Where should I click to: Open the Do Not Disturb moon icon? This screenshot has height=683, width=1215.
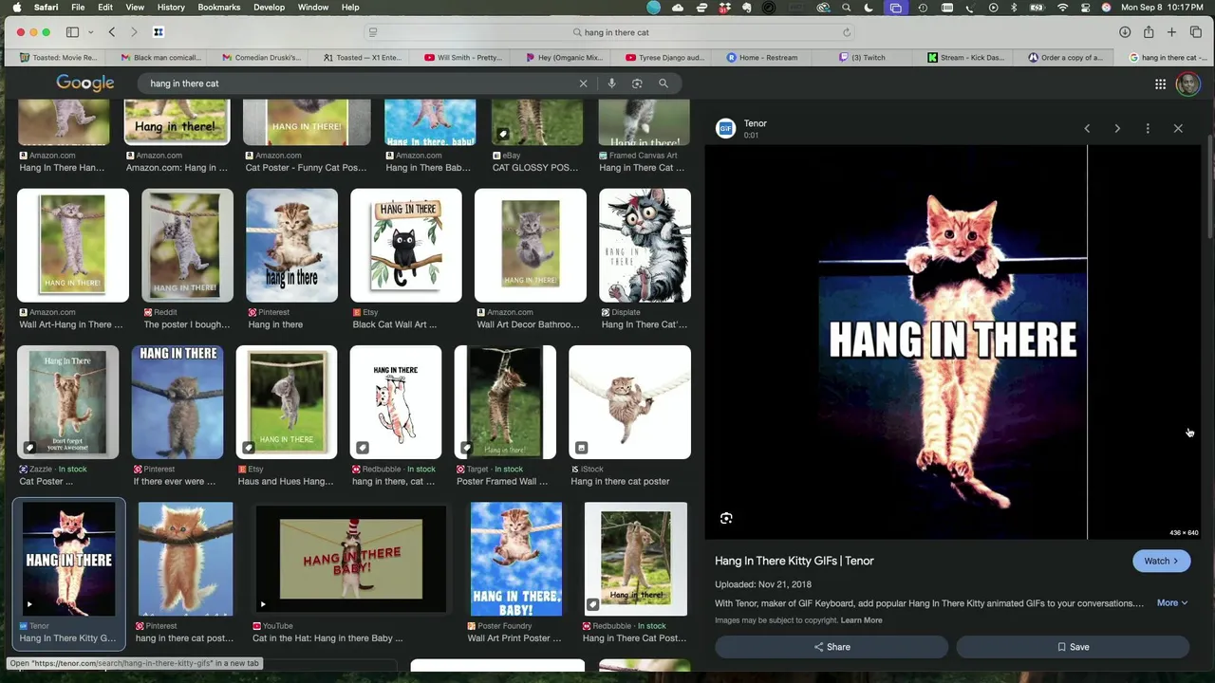pyautogui.click(x=869, y=8)
